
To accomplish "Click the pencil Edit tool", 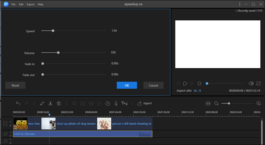I will 42,103.
